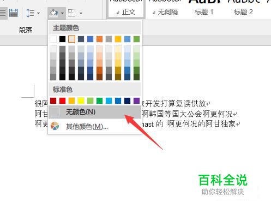
Task: Select the lightest gold tint theme swatch
Action: 118,49
